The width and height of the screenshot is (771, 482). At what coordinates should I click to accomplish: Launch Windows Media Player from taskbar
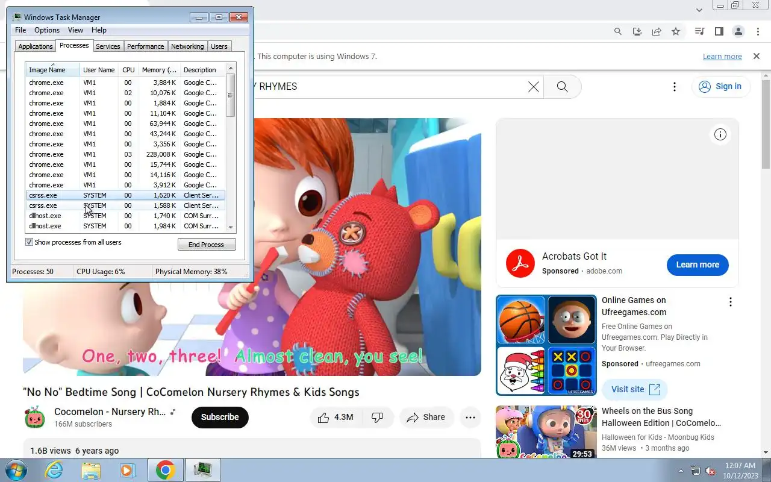pyautogui.click(x=128, y=470)
